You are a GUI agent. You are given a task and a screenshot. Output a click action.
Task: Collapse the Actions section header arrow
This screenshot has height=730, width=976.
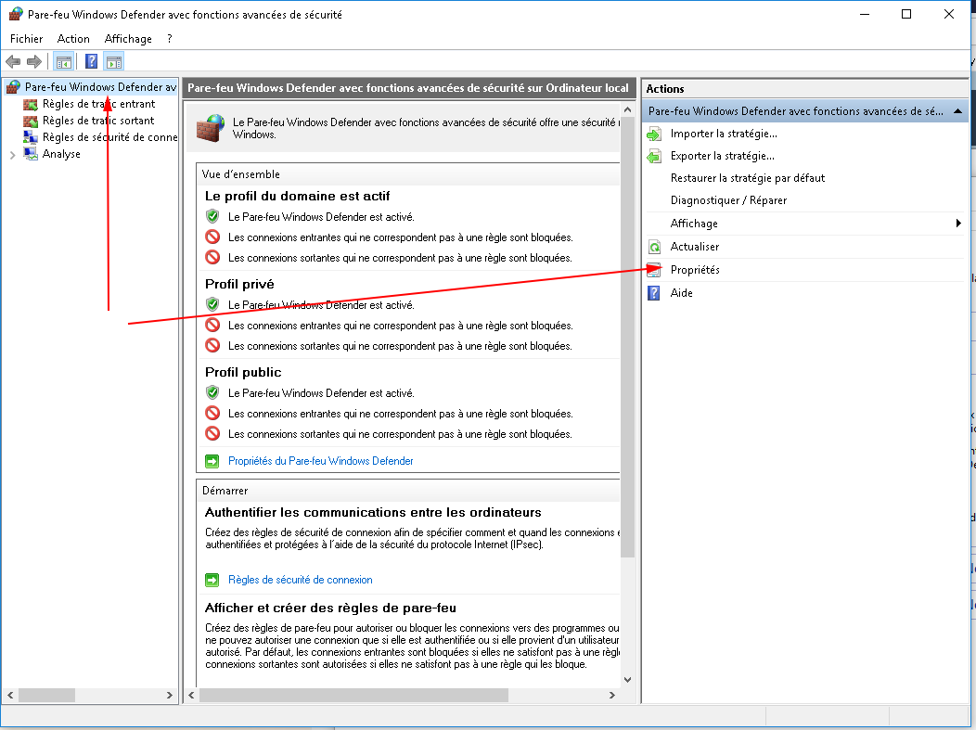click(958, 111)
